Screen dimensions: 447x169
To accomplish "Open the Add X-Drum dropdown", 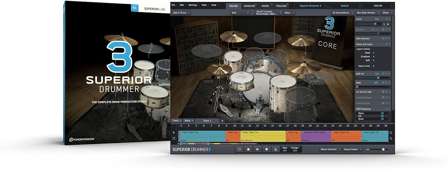I will pyautogui.click(x=181, y=13).
